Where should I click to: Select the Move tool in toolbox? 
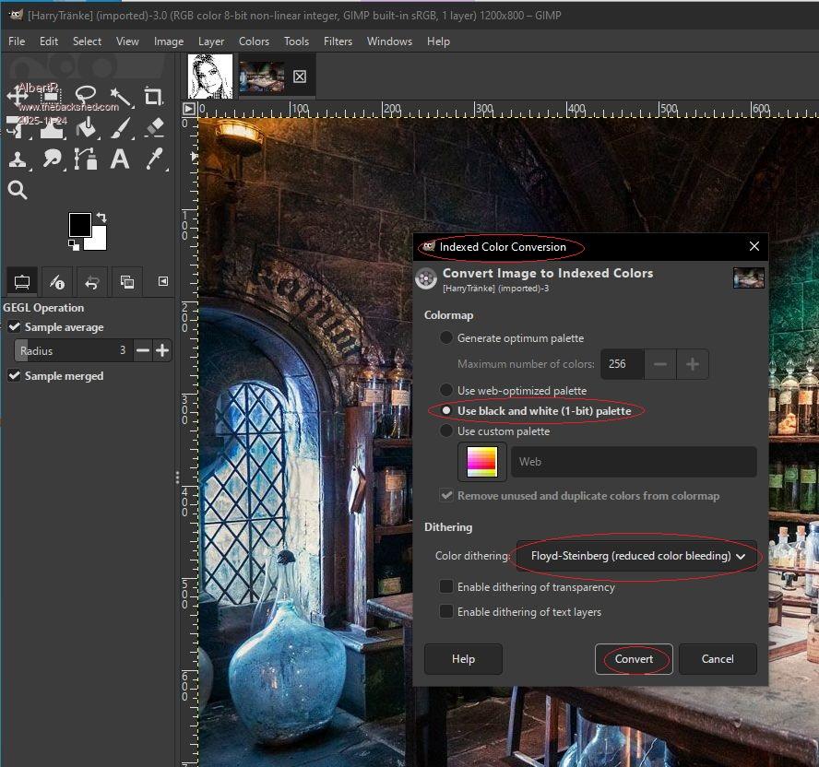pyautogui.click(x=18, y=96)
